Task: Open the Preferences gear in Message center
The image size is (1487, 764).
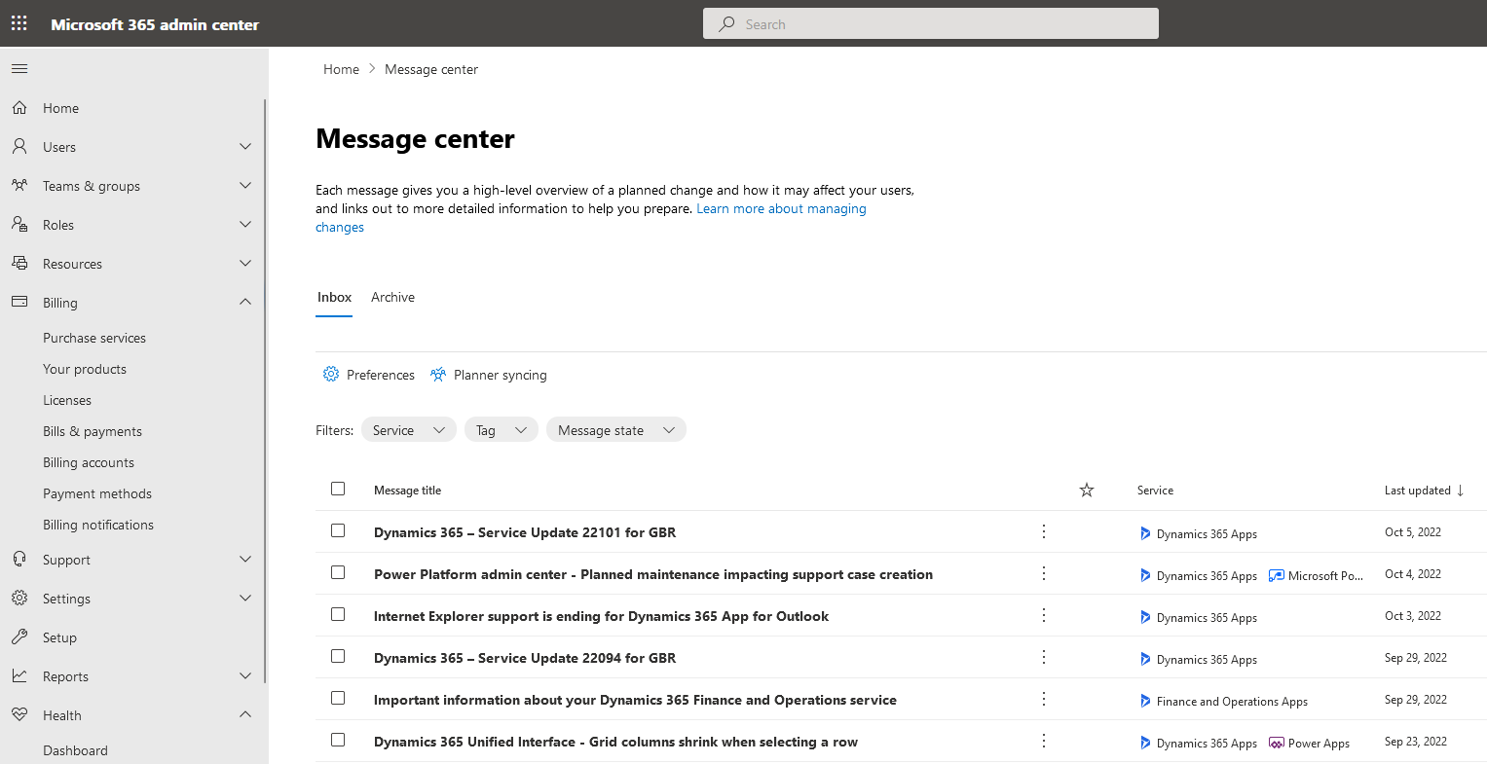Action: (331, 374)
